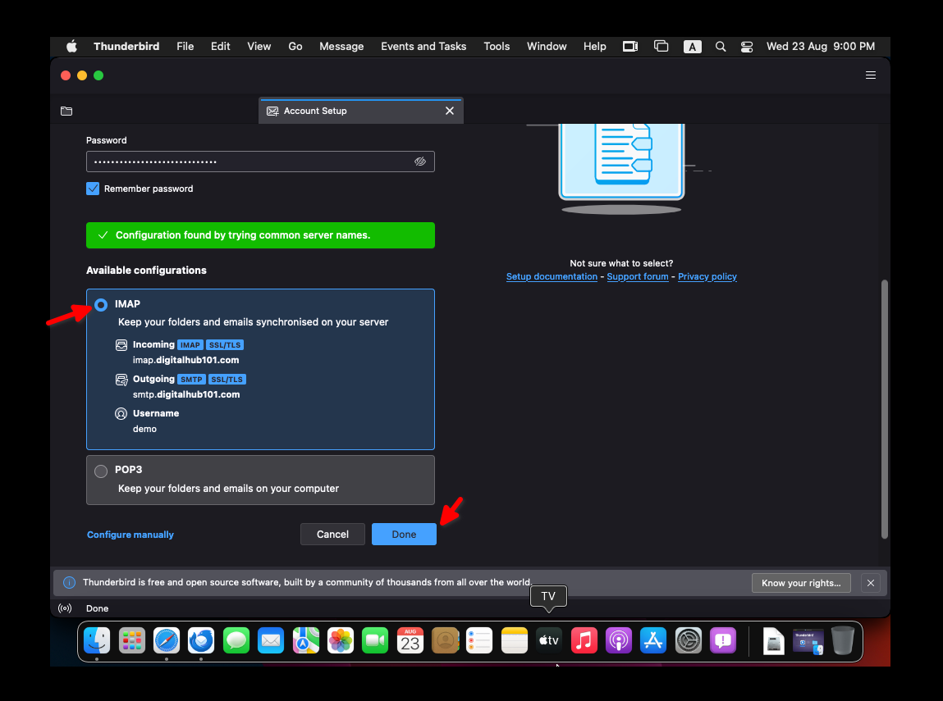943x701 pixels.
Task: Open System Settings from the Dock
Action: [688, 640]
